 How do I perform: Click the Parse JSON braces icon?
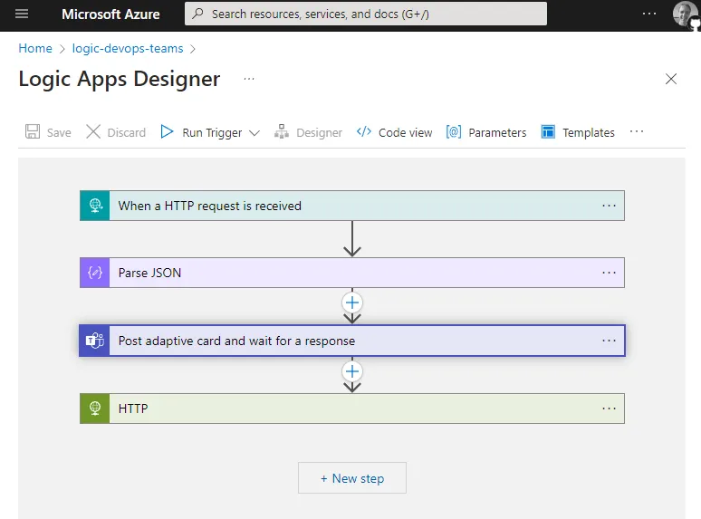pyautogui.click(x=95, y=273)
